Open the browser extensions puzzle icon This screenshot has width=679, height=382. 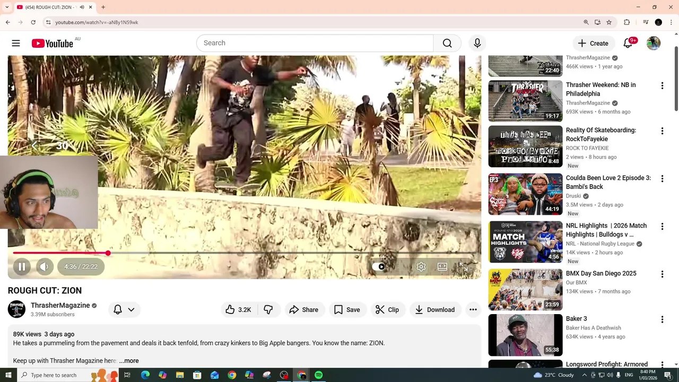[626, 22]
